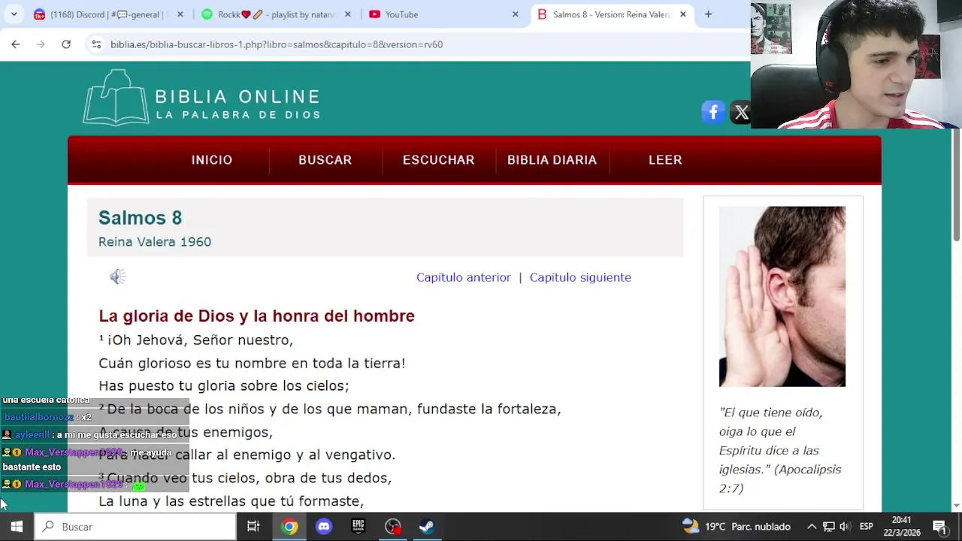Switch to the YouTube tab
The height and width of the screenshot is (541, 962).
[443, 14]
